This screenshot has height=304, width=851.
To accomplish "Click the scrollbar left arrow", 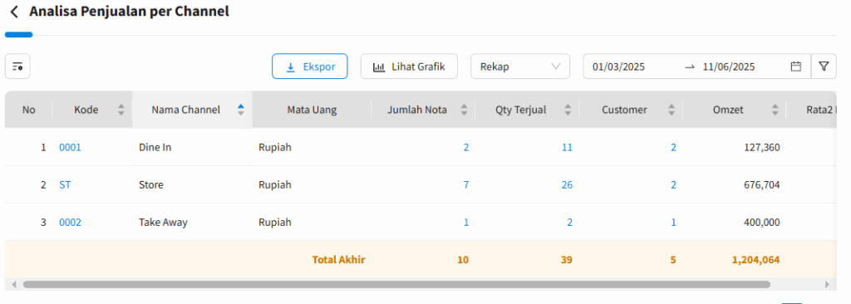I will click(x=13, y=284).
